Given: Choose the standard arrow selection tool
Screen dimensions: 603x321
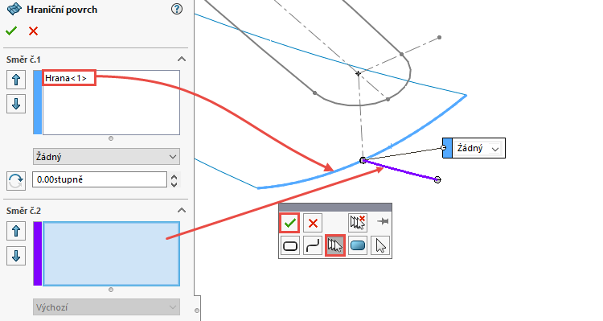Looking at the screenshot, I should pos(380,245).
